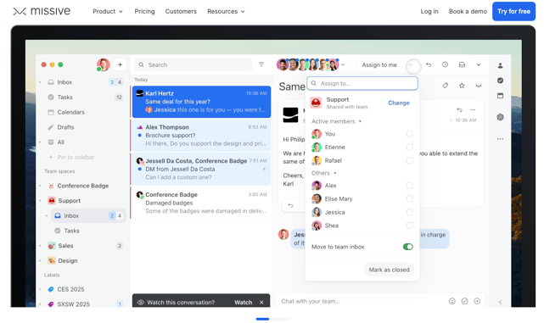Focus the Assign to search field
The image size is (544, 323).
tap(362, 84)
